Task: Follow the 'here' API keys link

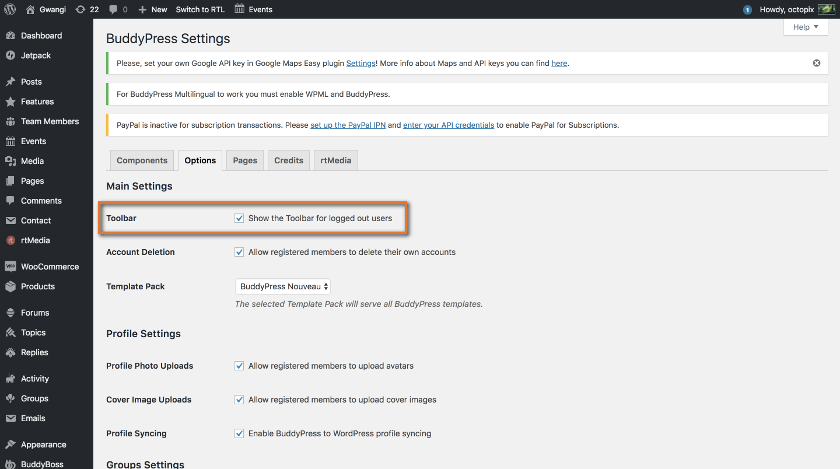Action: click(x=559, y=63)
